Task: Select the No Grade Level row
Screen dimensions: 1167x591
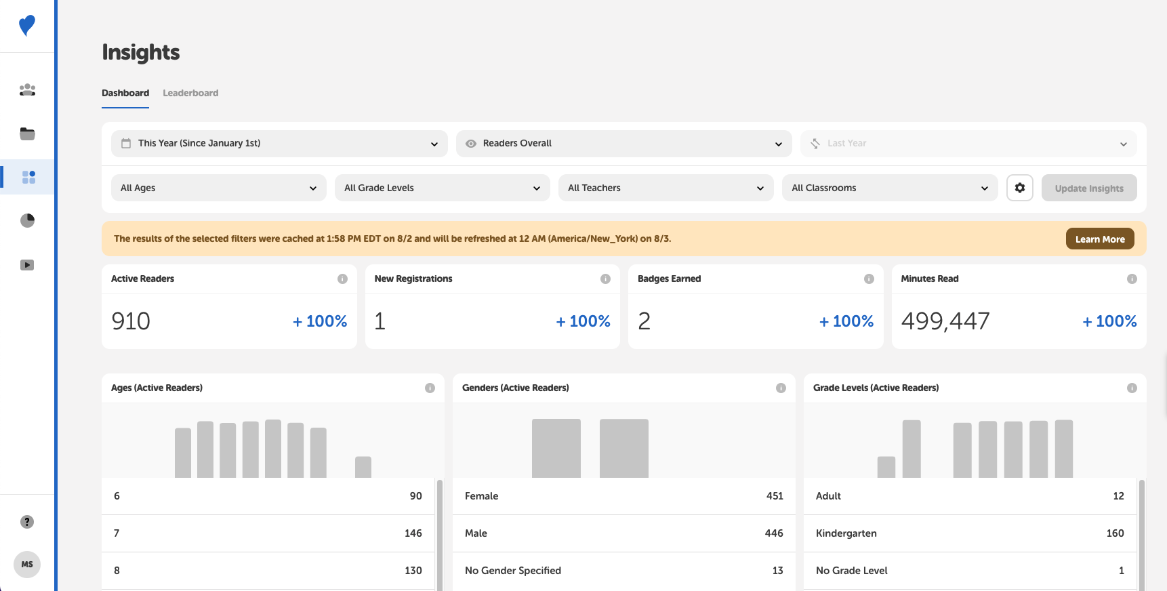Action: 970,571
